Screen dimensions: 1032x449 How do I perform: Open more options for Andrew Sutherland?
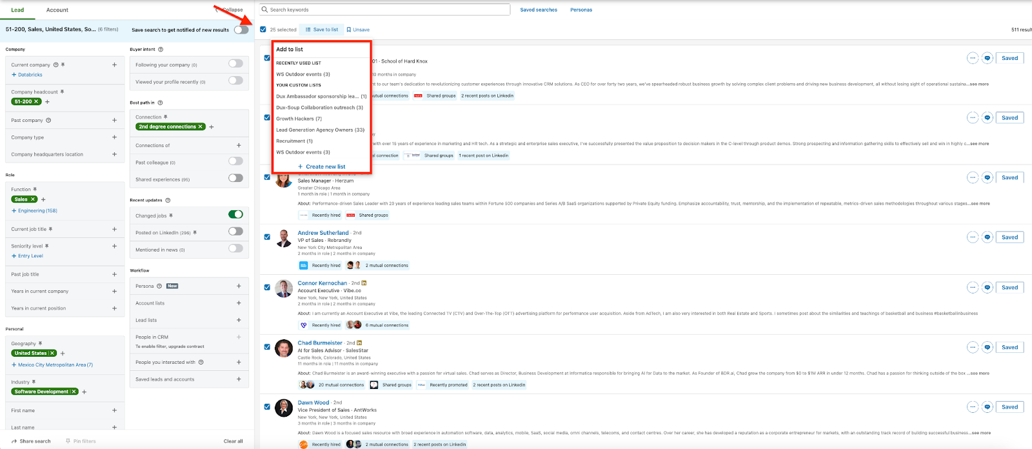tap(973, 237)
